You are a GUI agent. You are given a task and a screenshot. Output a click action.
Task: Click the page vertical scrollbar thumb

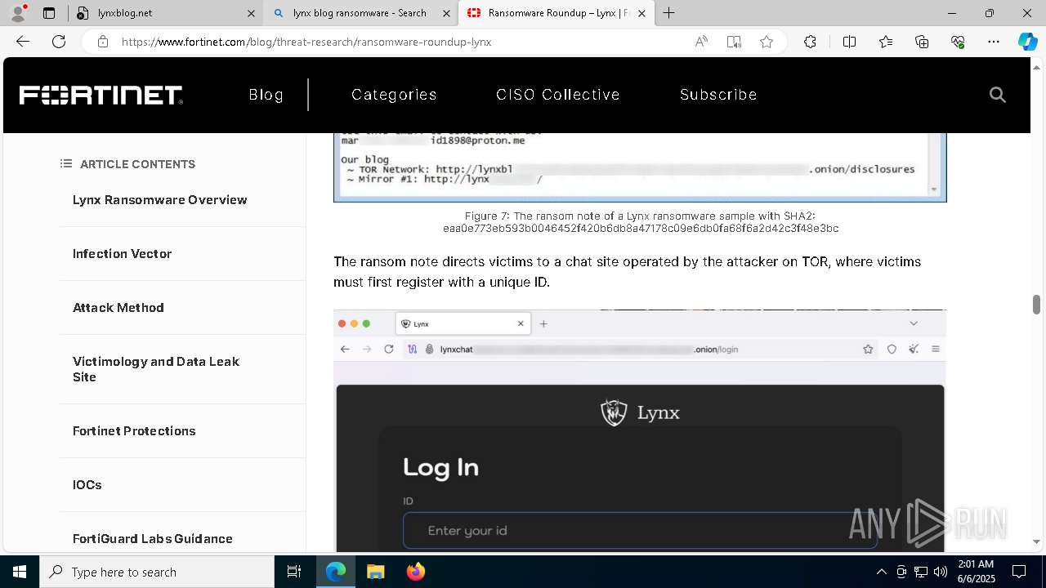pyautogui.click(x=1036, y=305)
